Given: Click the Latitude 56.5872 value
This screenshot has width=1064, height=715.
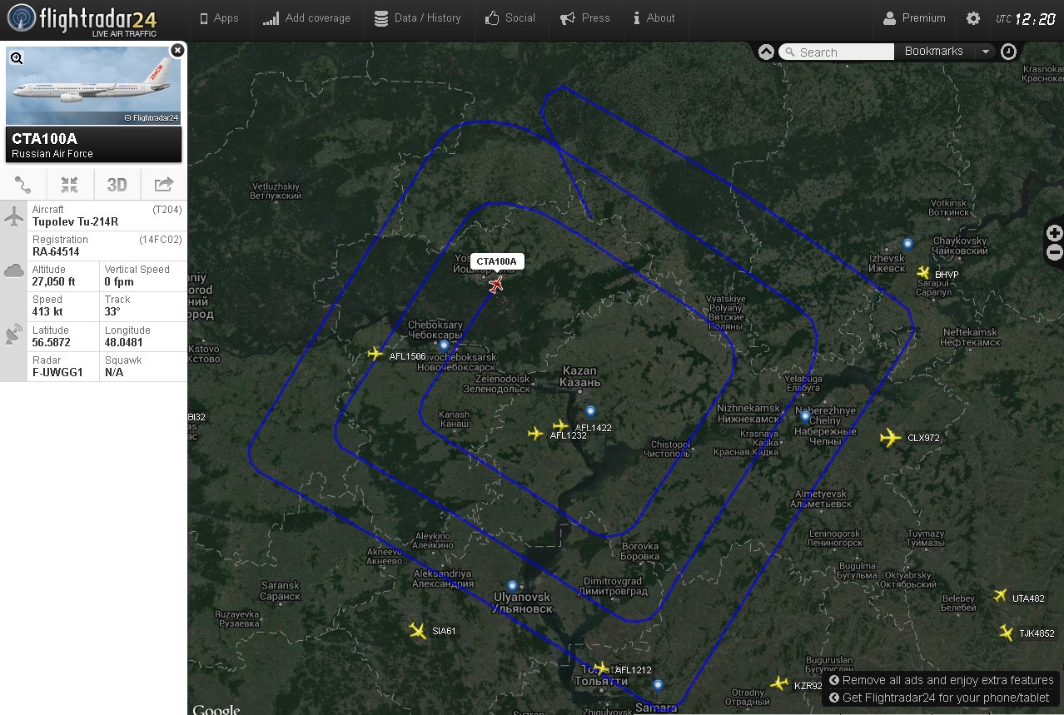Looking at the screenshot, I should pyautogui.click(x=51, y=342).
